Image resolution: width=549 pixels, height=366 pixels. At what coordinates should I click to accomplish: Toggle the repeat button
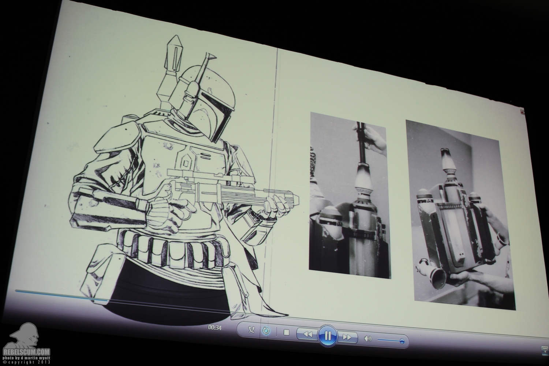point(266,332)
